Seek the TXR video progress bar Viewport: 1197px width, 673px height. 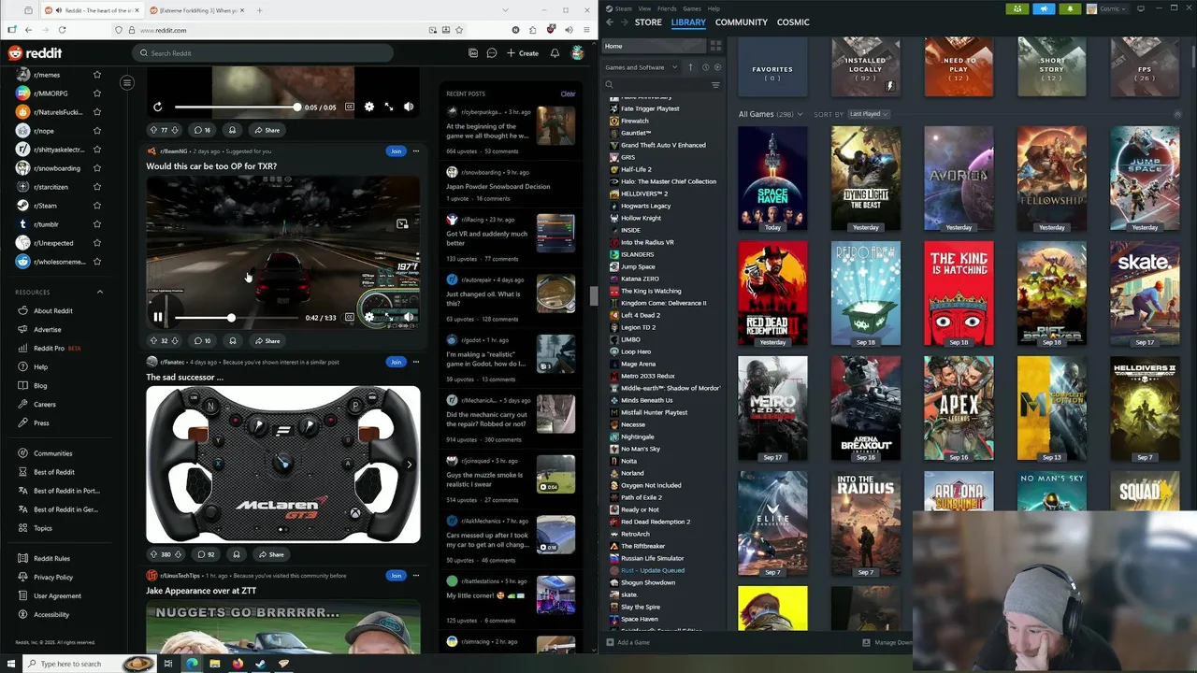235,318
